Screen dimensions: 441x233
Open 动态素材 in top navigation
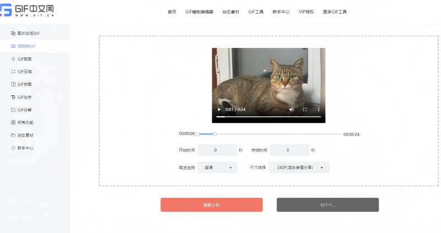(230, 12)
